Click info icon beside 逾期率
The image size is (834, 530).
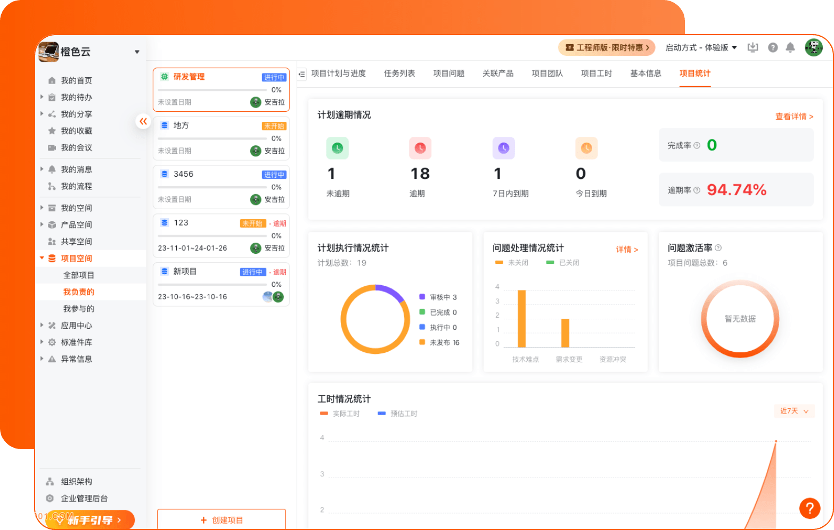[x=697, y=190]
